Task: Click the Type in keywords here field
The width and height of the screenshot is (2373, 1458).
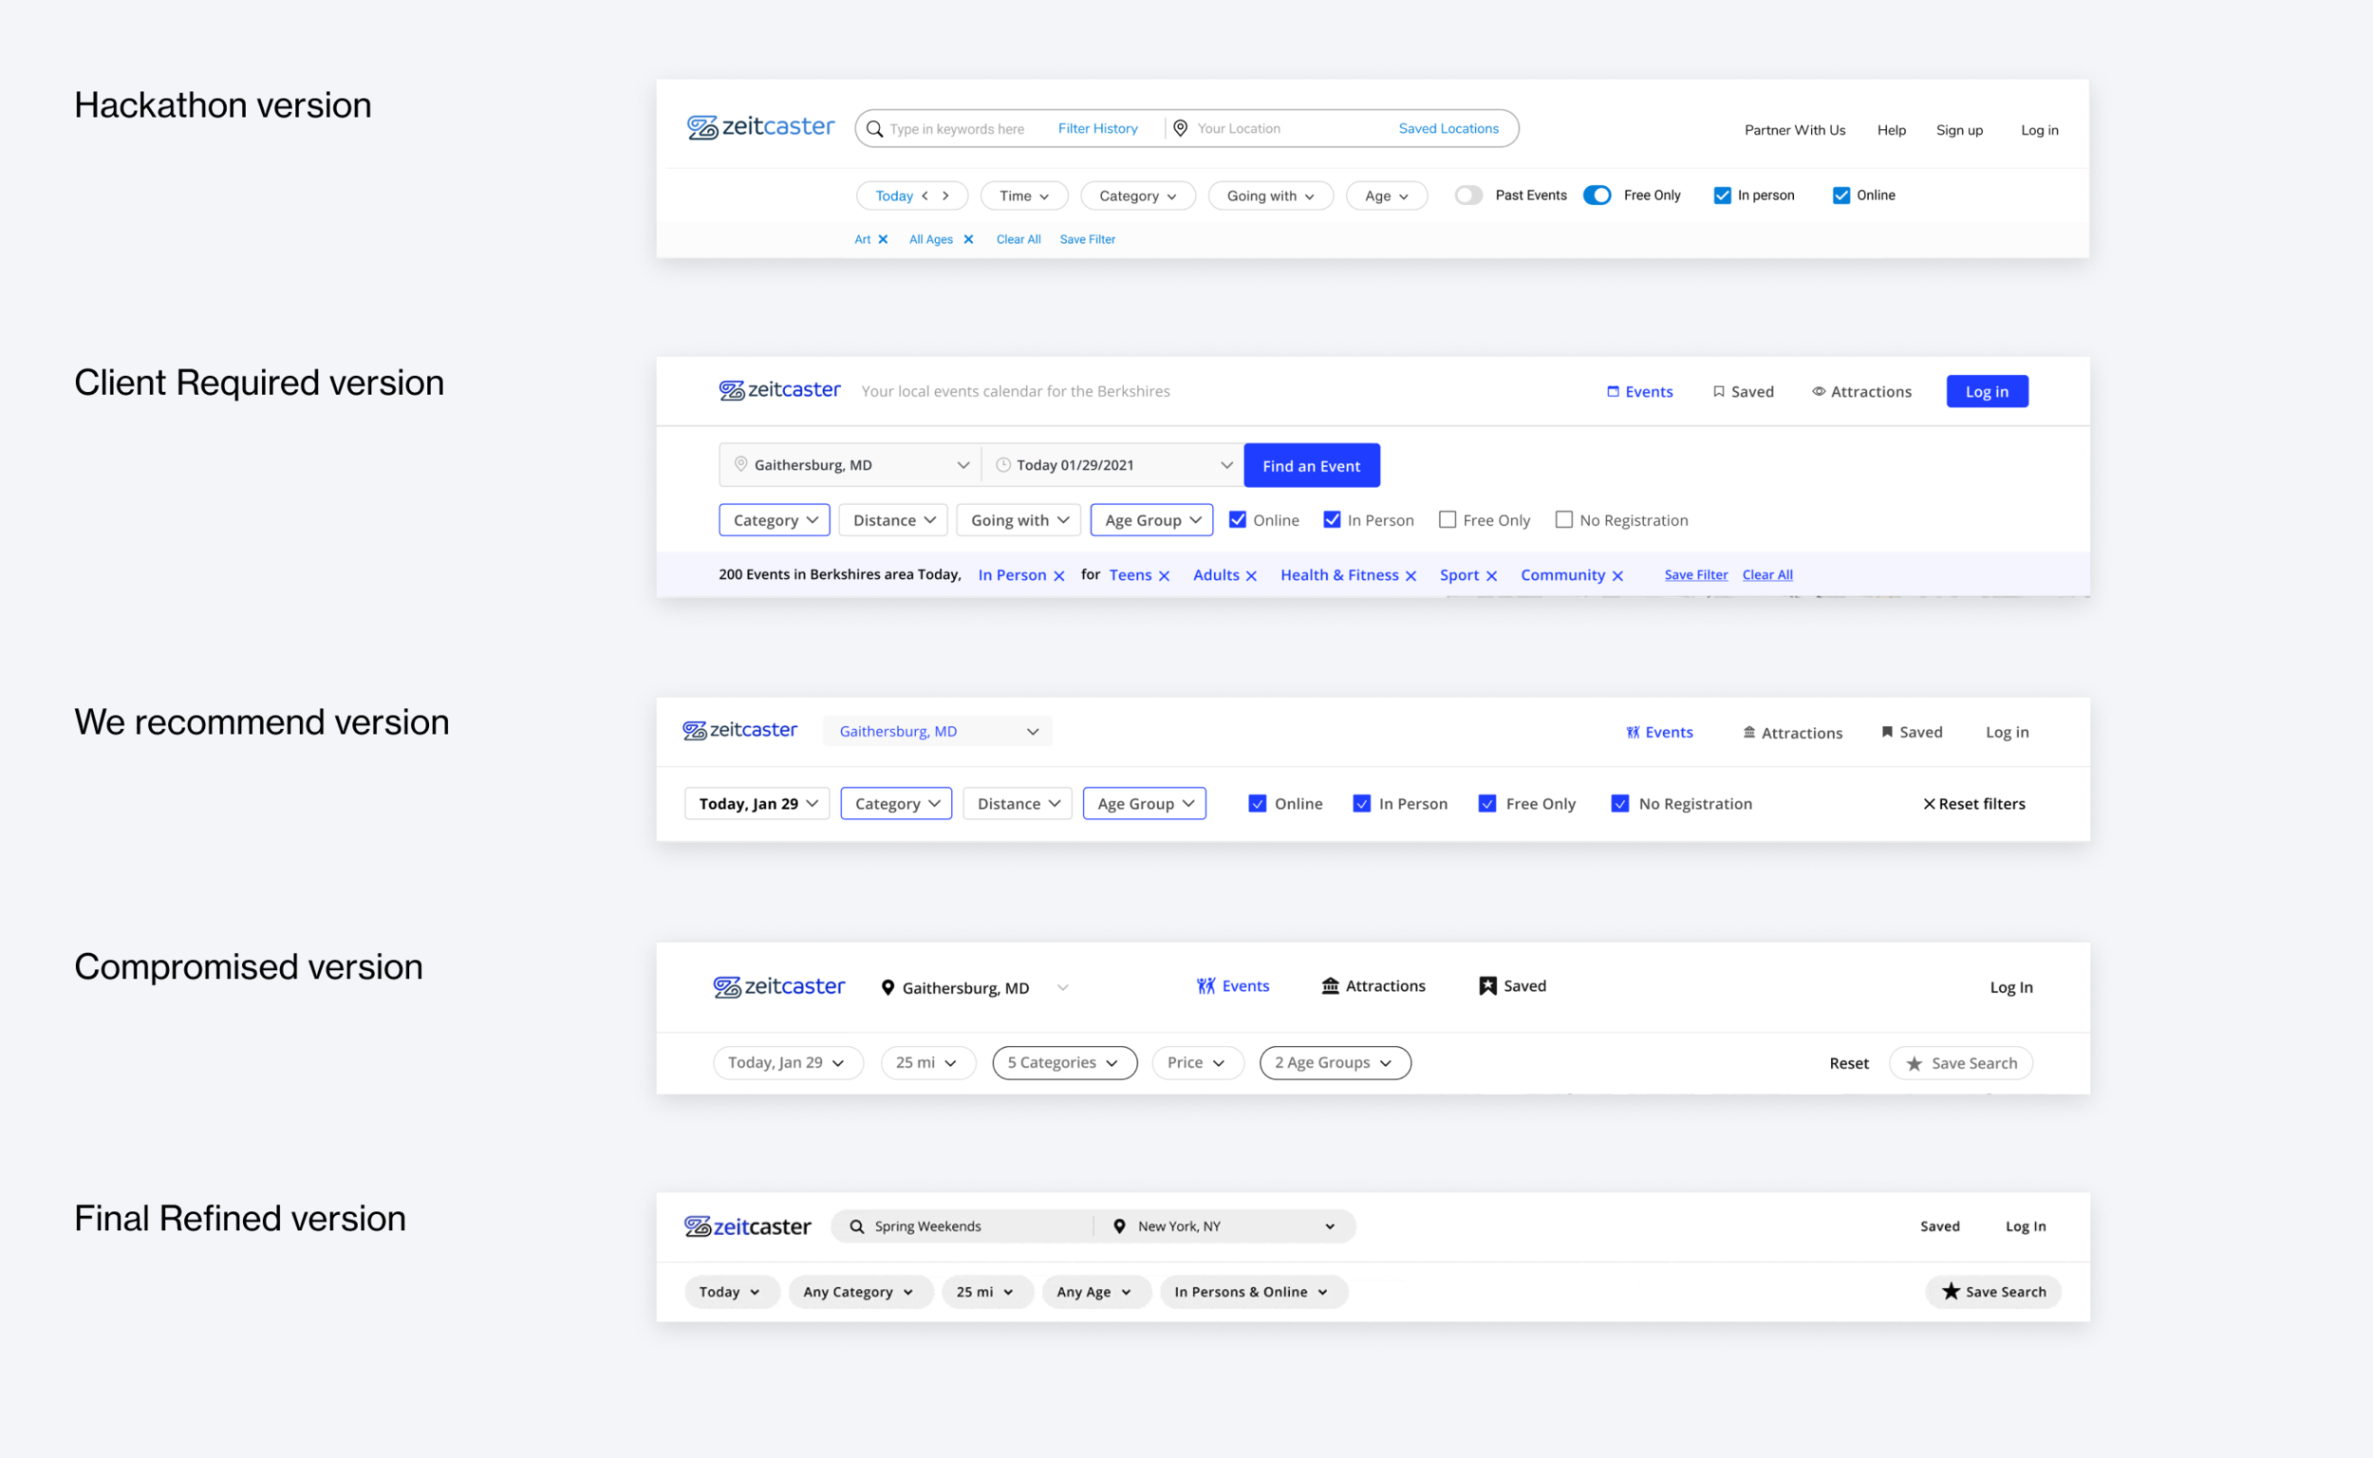Action: (957, 129)
